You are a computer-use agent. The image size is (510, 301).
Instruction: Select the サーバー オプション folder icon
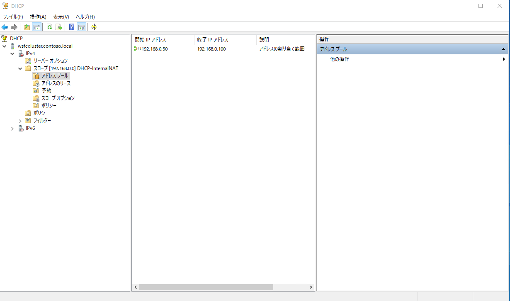point(28,61)
